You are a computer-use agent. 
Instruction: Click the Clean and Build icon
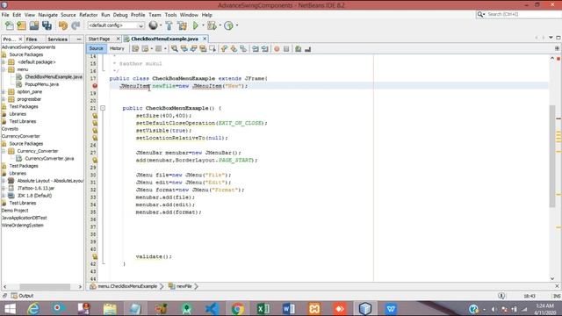[x=182, y=25]
